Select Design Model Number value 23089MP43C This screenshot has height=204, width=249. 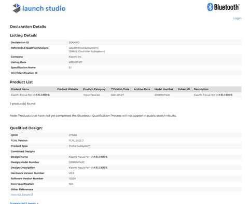coord(77,162)
